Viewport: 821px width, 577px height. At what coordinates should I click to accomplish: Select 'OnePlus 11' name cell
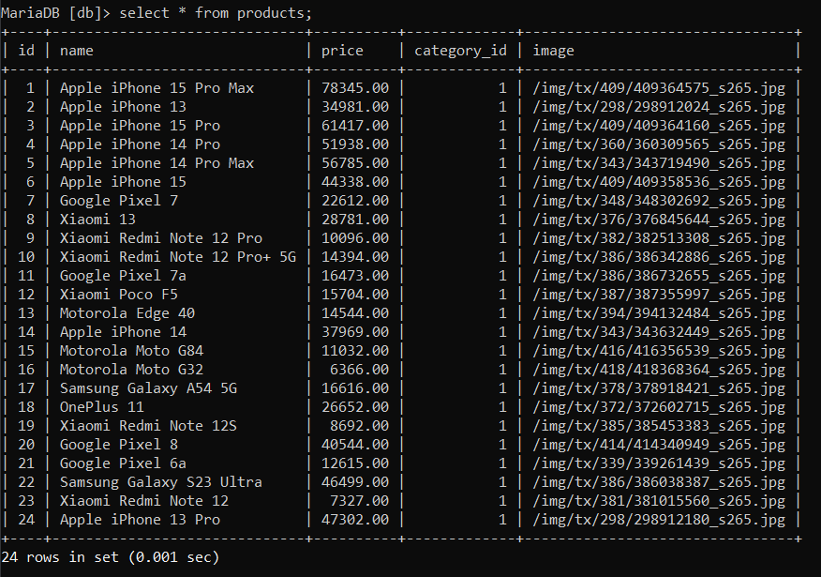(101, 407)
